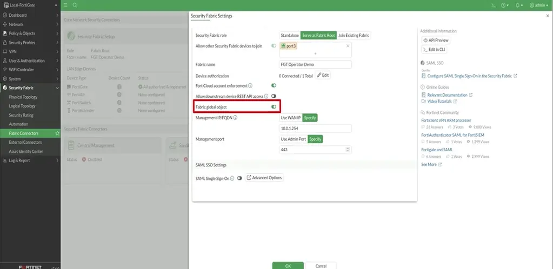Open the Relevant Documentation link

447,95
